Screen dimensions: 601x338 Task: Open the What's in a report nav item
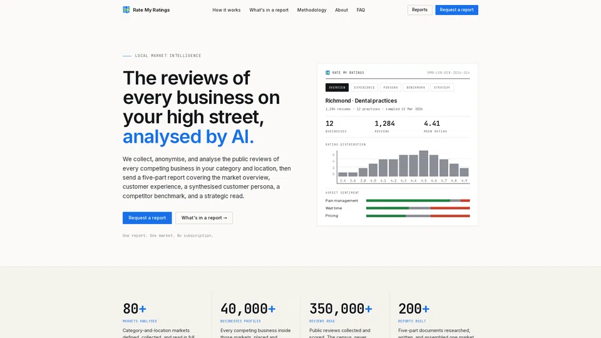269,10
